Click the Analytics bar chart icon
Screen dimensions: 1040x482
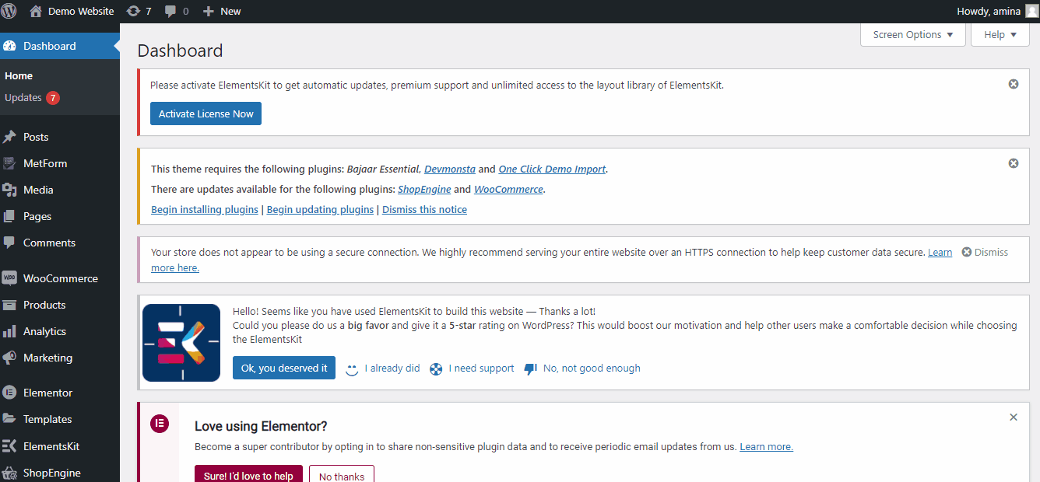[9, 331]
